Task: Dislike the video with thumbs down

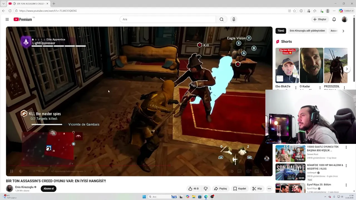Action: (206, 189)
